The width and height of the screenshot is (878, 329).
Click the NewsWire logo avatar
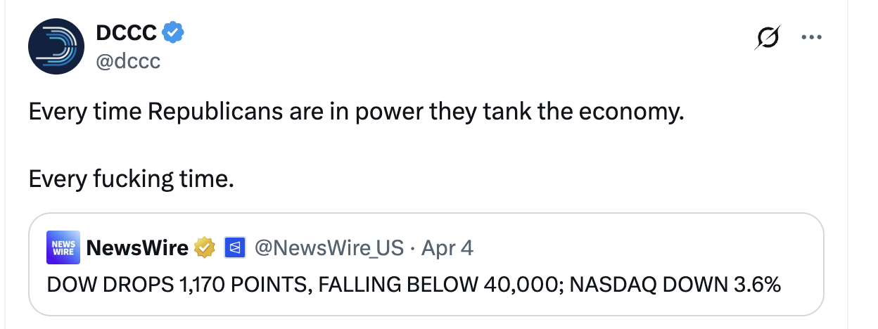pos(63,247)
